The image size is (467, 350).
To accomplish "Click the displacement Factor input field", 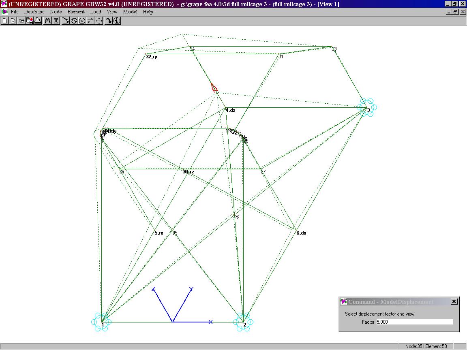I will pos(414,322).
